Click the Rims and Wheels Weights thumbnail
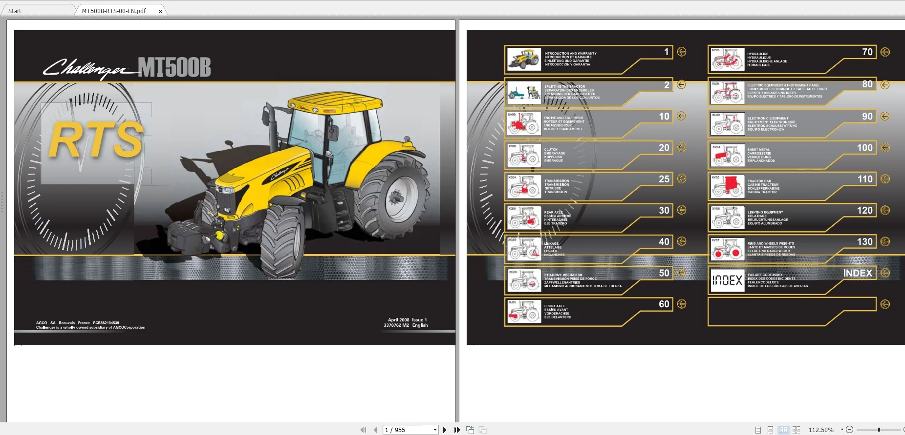Screen dimensions: 905x435 click(x=727, y=249)
